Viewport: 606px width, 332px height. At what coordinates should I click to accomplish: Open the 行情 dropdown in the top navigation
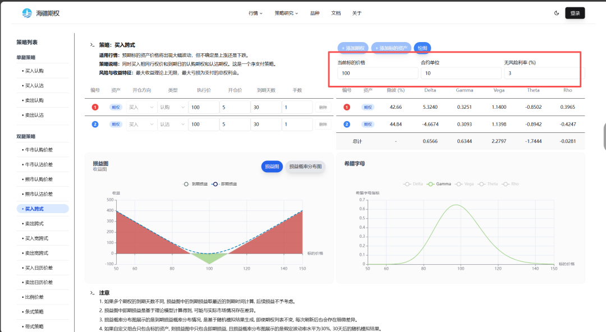(x=255, y=13)
